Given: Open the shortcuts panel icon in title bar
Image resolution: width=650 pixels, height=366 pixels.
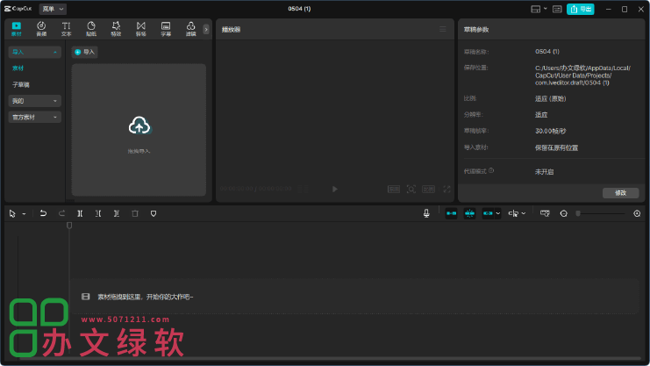Looking at the screenshot, I should (557, 9).
